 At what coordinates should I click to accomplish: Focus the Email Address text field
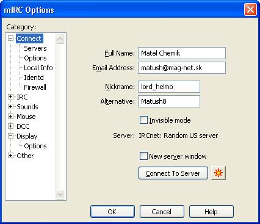pos(182,68)
